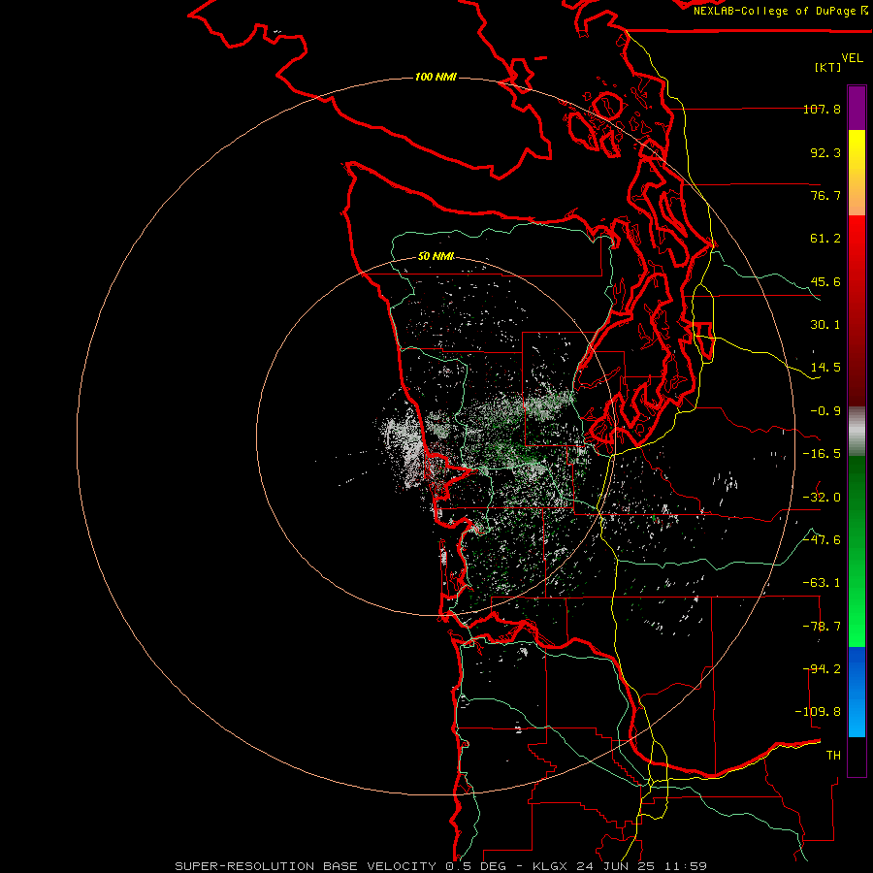
Task: Click the [KT] units label
Action: [x=827, y=67]
